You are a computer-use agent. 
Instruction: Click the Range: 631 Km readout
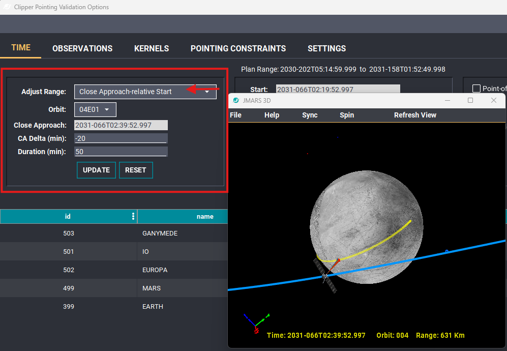pos(440,335)
